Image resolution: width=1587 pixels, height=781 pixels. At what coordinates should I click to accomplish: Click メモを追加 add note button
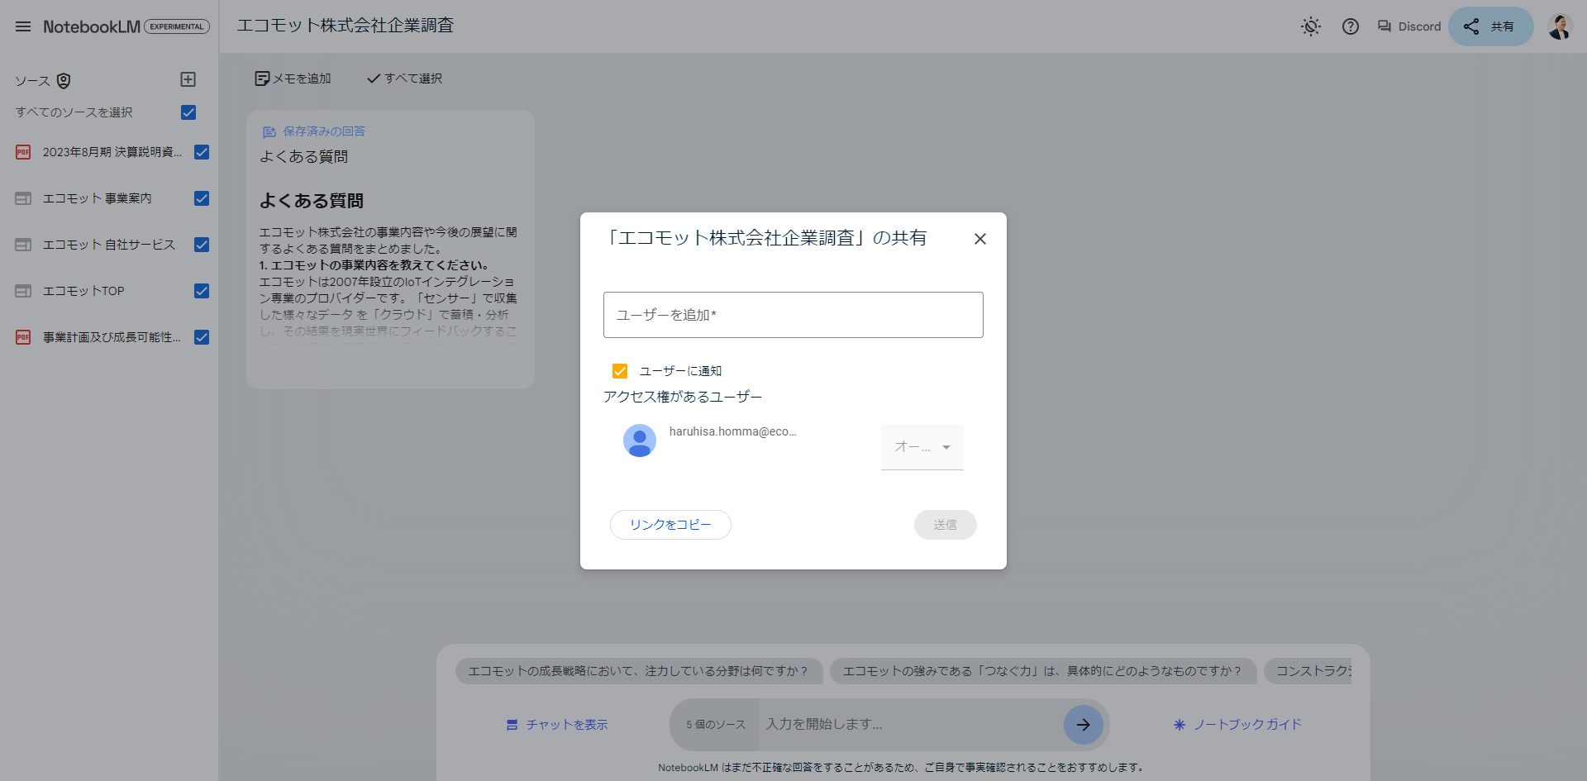click(x=293, y=79)
